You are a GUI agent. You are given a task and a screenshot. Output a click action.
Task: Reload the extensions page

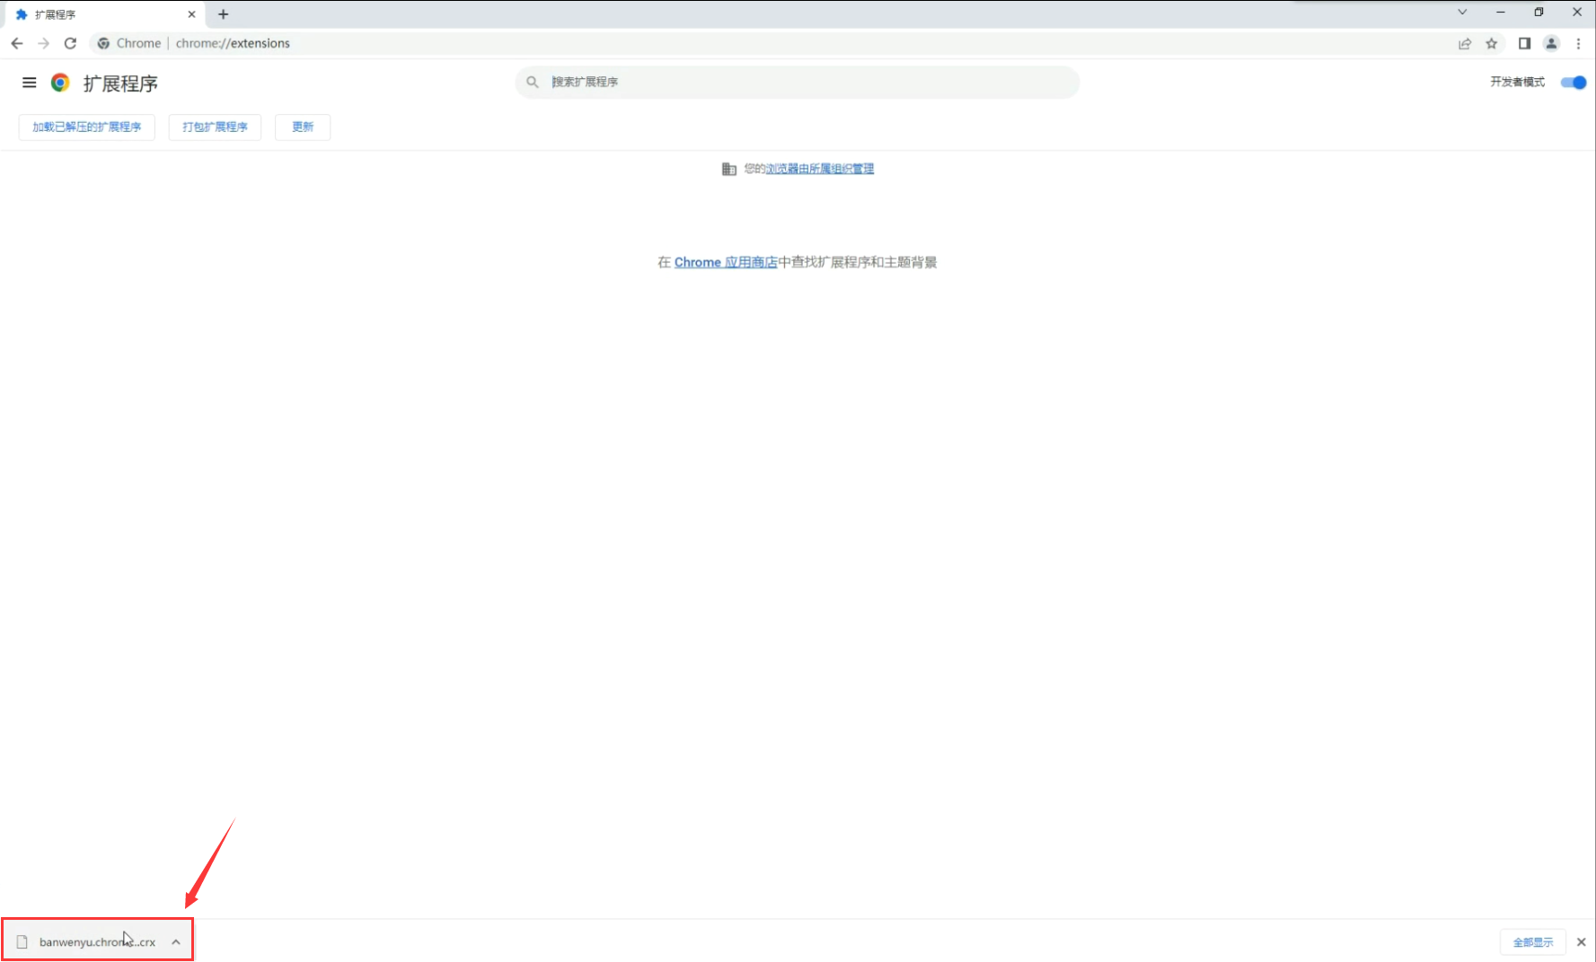[70, 43]
